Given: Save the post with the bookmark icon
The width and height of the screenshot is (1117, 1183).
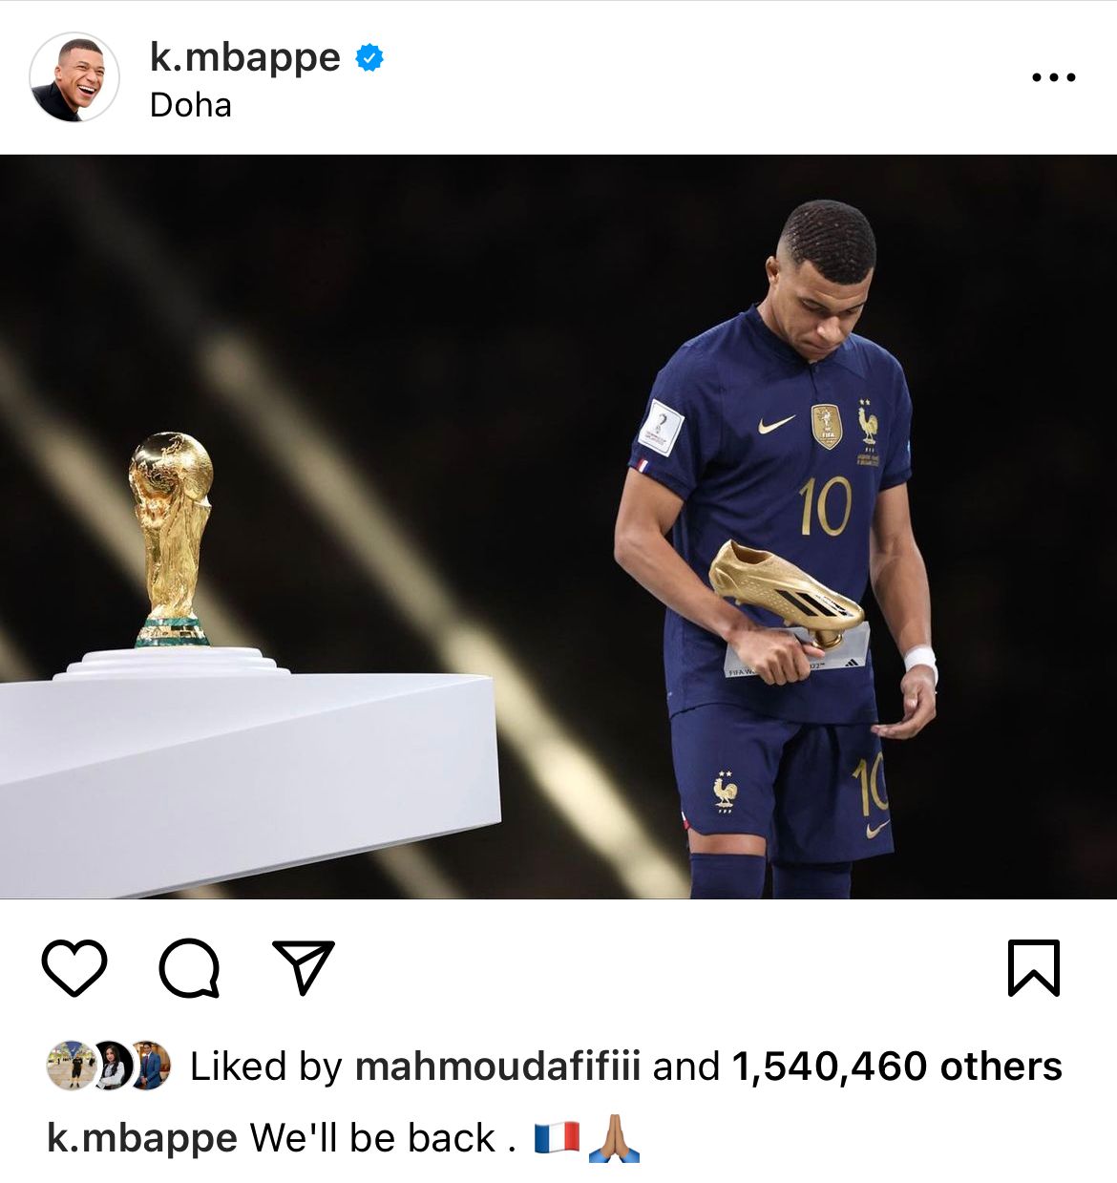Looking at the screenshot, I should pos(1034,968).
